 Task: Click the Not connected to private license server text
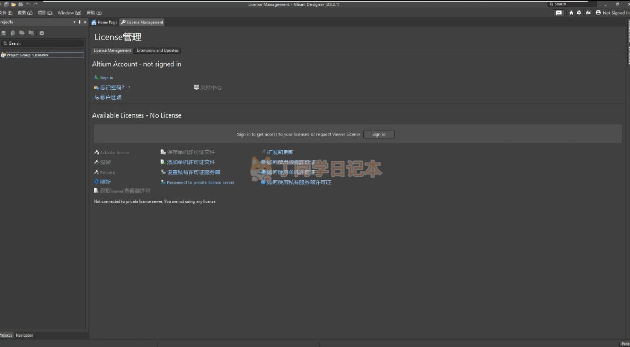tap(154, 202)
